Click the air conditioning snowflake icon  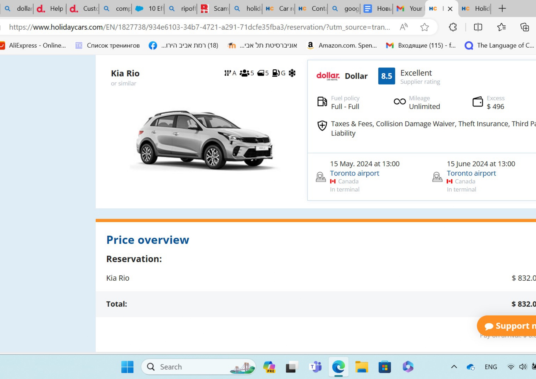pos(292,73)
